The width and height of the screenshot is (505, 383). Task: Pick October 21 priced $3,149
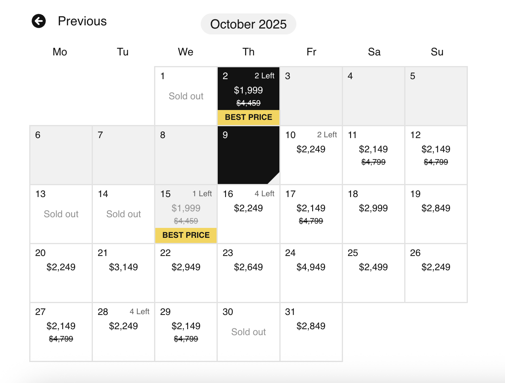[123, 273]
